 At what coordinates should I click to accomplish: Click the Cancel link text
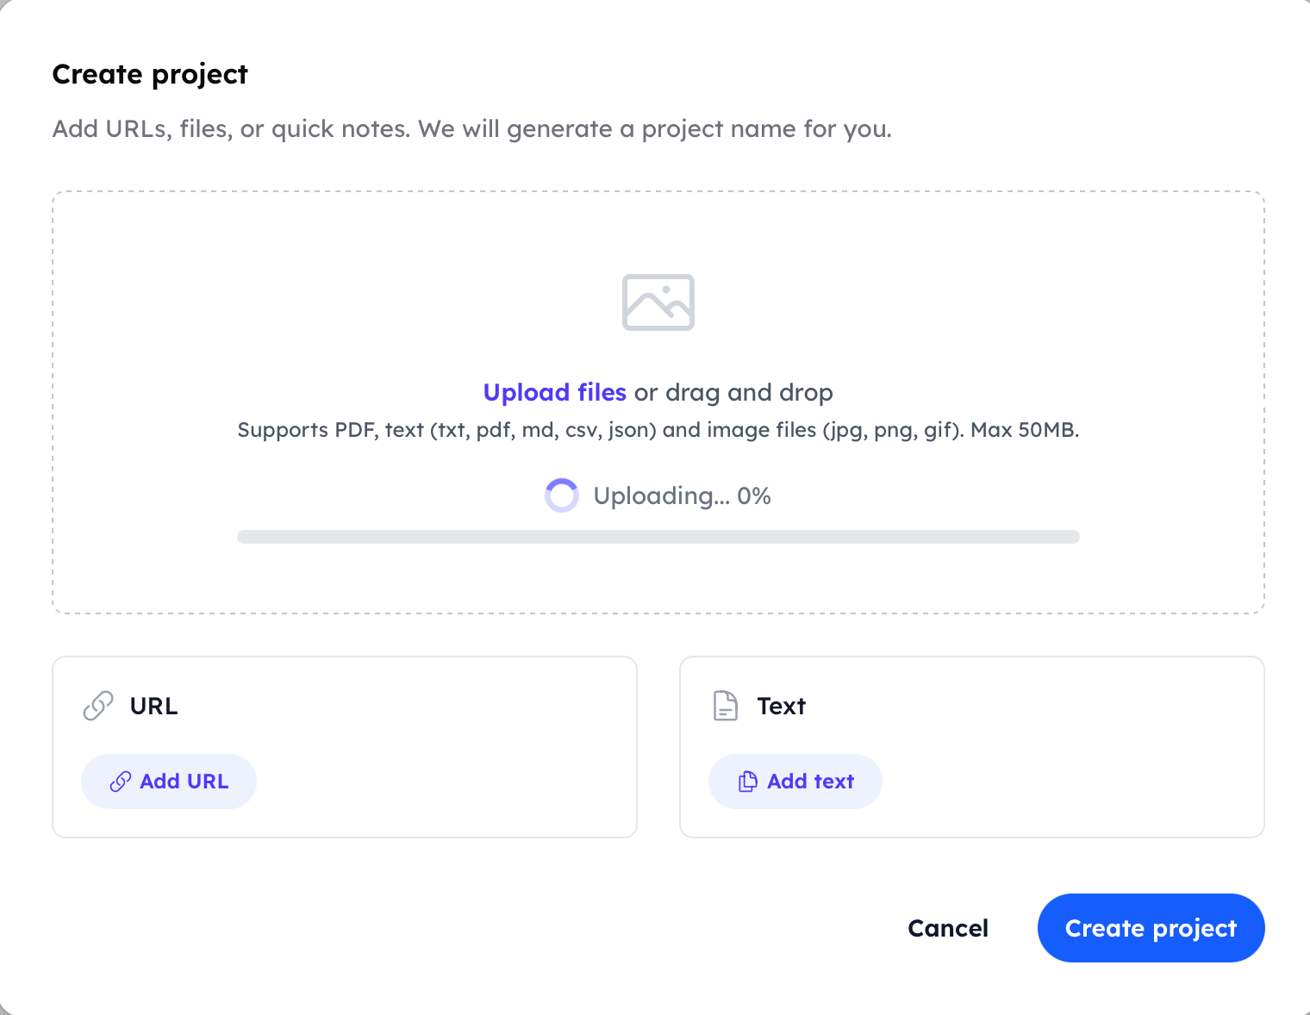pyautogui.click(x=947, y=928)
